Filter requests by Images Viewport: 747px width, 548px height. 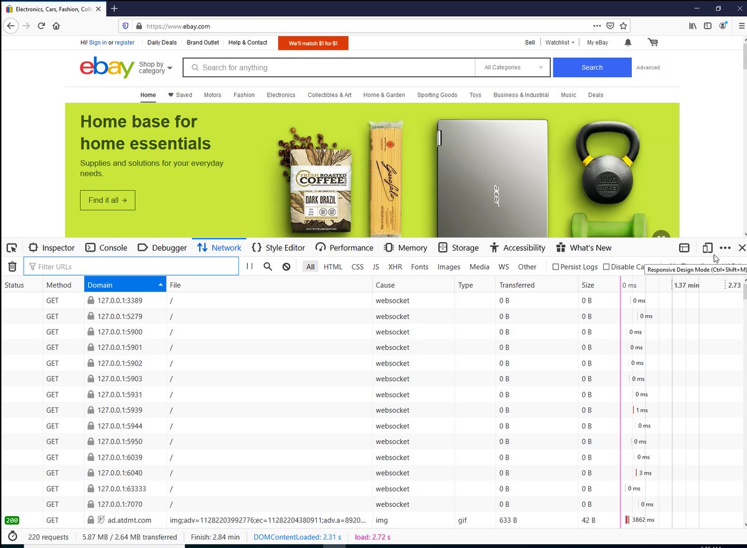[x=449, y=267]
